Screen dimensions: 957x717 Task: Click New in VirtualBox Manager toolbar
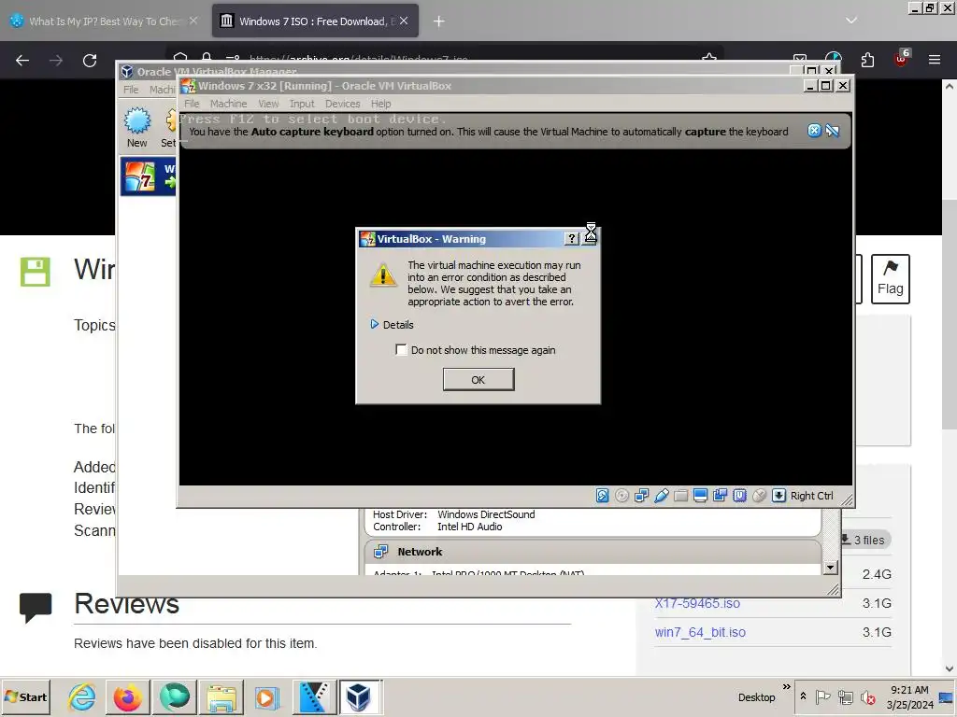137,127
